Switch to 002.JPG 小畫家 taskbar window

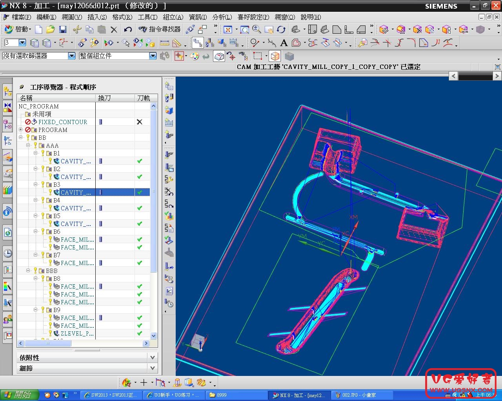pos(361,395)
